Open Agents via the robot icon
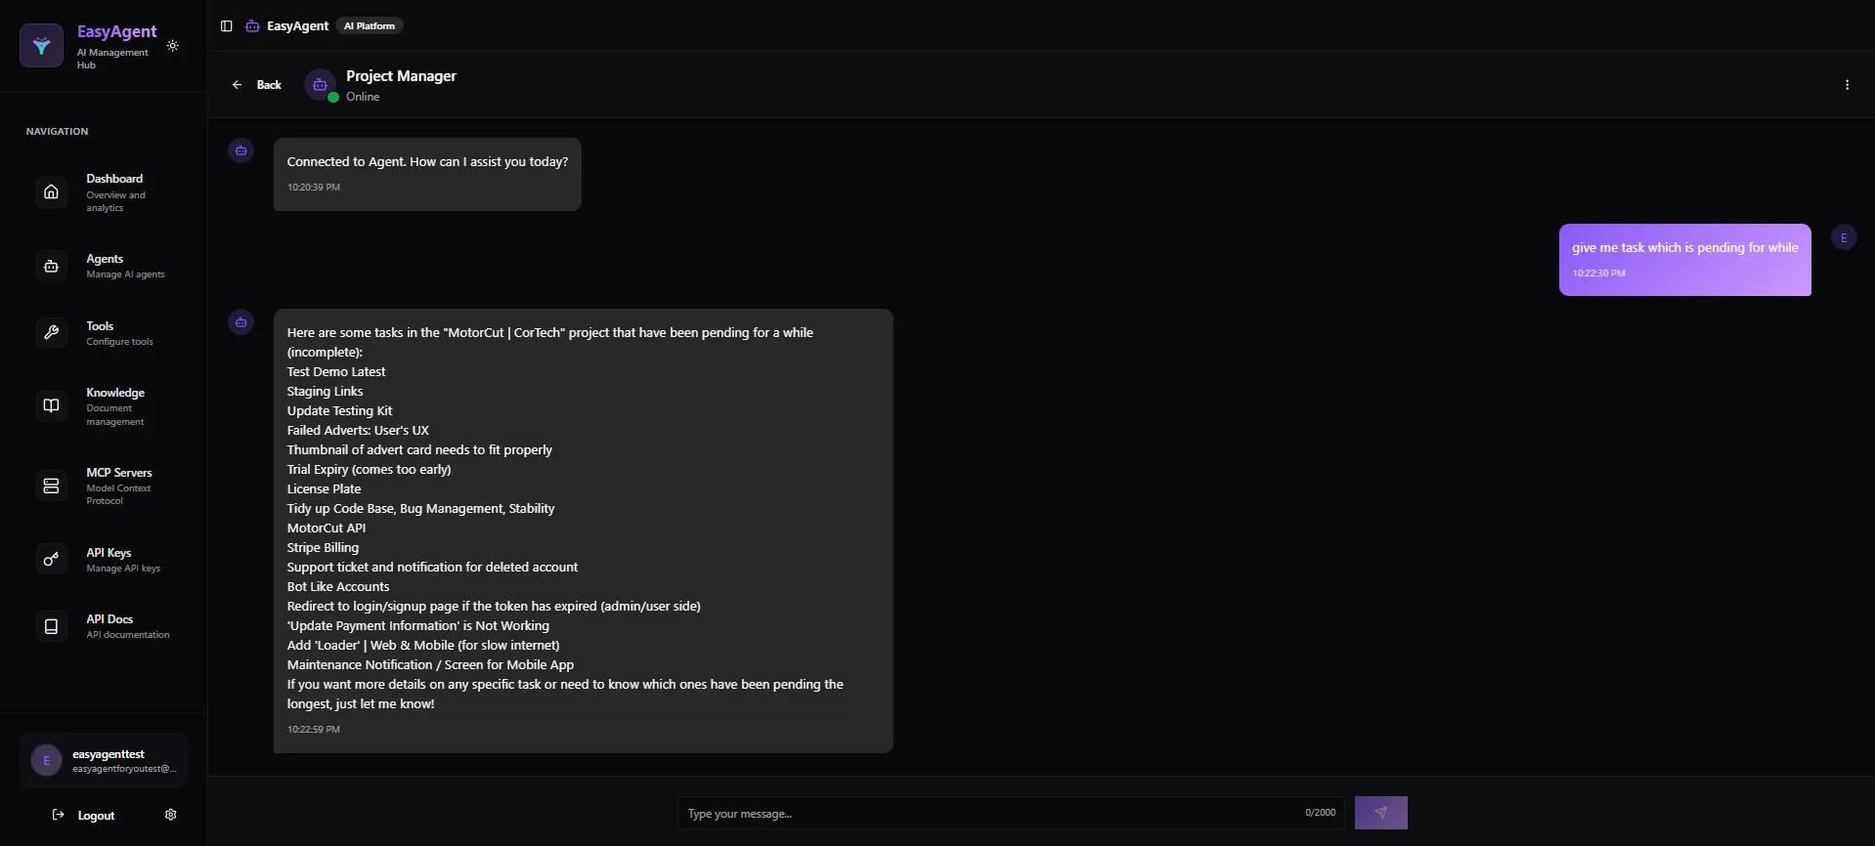The height and width of the screenshot is (846, 1875). tap(52, 266)
